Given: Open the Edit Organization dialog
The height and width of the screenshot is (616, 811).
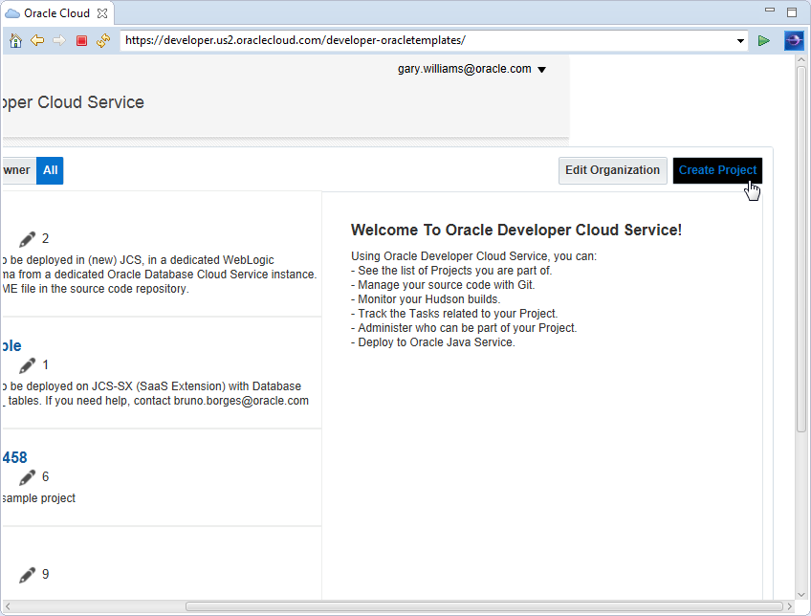Looking at the screenshot, I should (612, 170).
